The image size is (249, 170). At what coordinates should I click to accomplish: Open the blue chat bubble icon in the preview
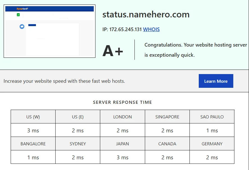(x=22, y=27)
